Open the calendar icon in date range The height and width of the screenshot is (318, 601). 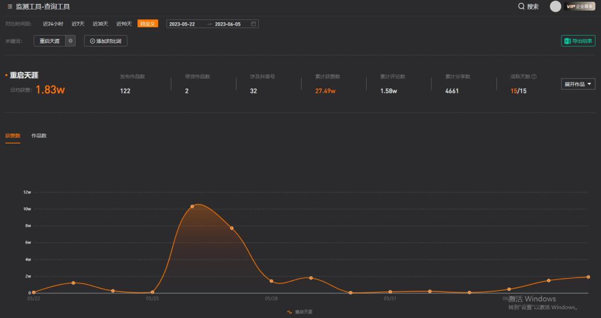(x=254, y=24)
